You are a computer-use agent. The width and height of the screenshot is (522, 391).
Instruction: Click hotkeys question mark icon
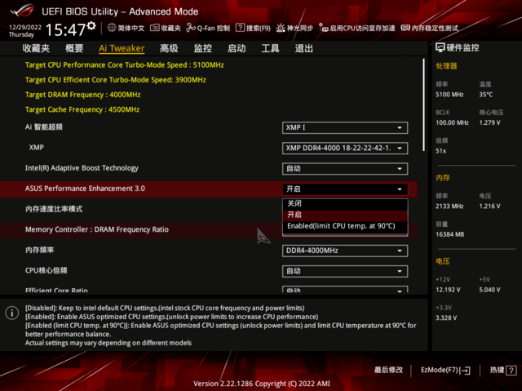pos(511,370)
